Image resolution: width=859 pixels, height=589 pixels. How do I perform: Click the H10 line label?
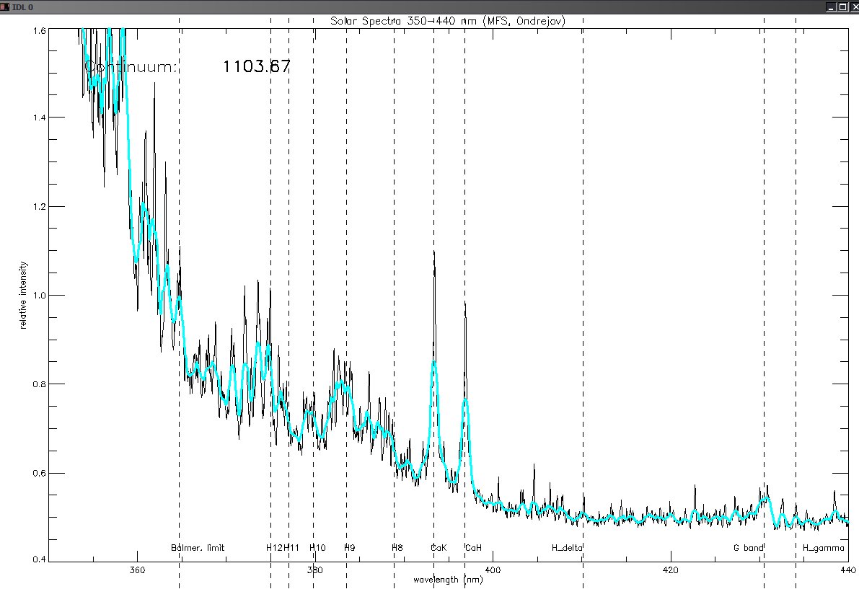pos(317,547)
